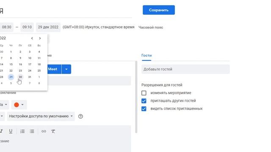Uncheck видеть список приглашенных
Screen dimensions: 271x152
144,109
